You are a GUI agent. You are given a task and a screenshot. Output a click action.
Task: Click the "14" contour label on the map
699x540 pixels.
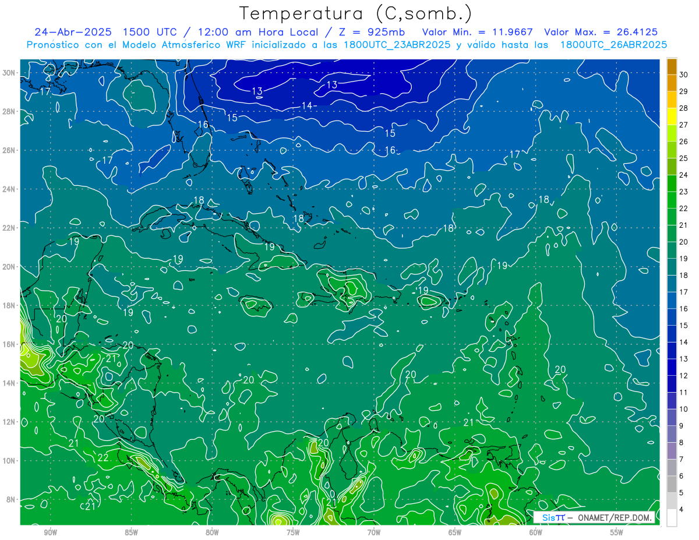pyautogui.click(x=307, y=105)
